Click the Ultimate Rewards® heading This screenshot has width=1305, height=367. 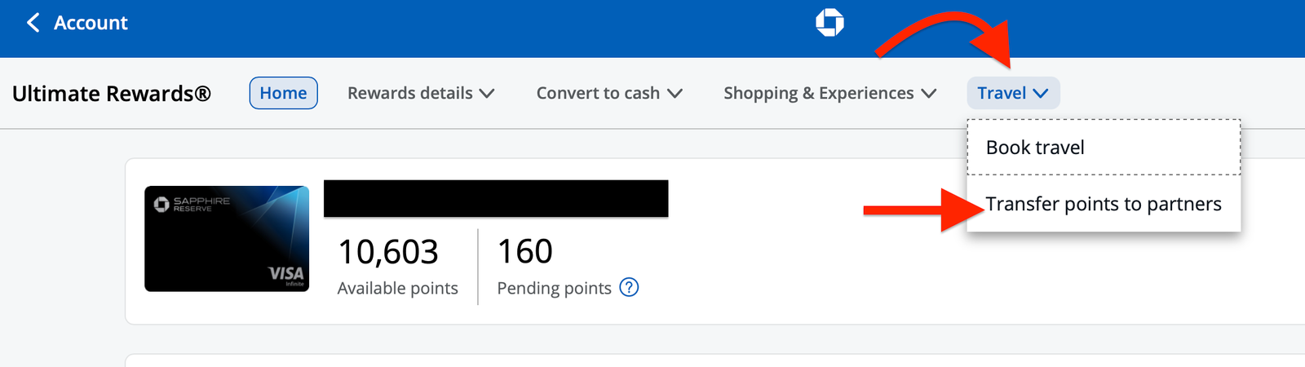point(112,94)
